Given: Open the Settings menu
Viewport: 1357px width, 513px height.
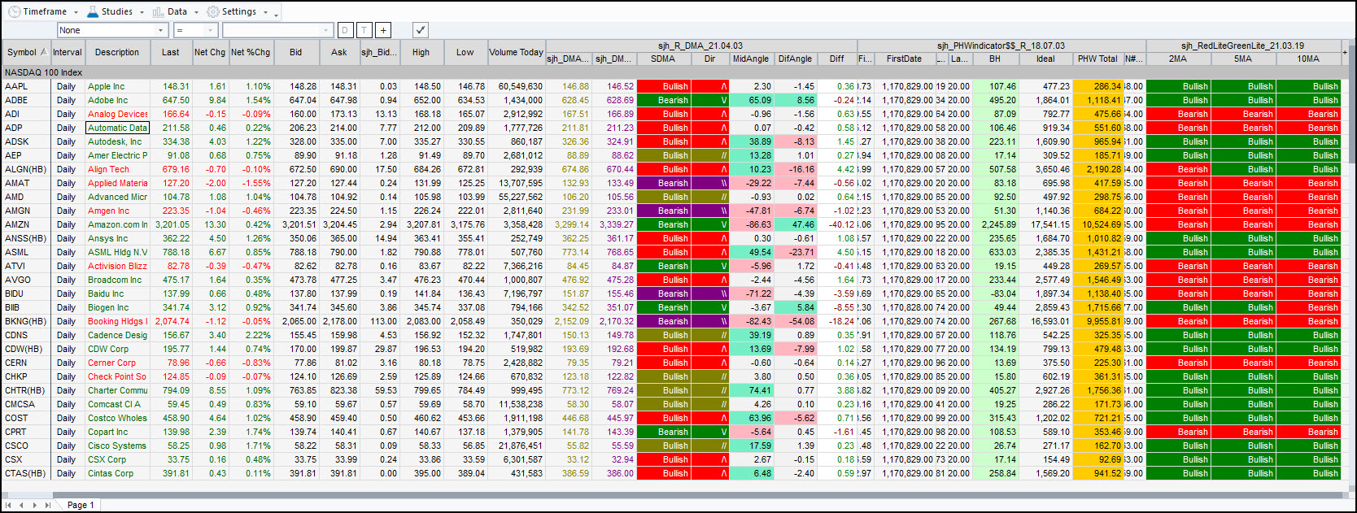Looking at the screenshot, I should pos(238,11).
